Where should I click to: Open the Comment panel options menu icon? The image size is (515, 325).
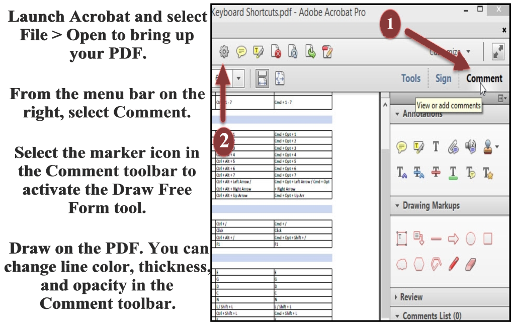(502, 98)
